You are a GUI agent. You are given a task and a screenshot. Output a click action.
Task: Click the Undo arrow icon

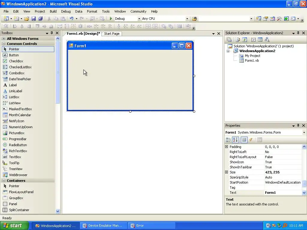tap(72, 19)
